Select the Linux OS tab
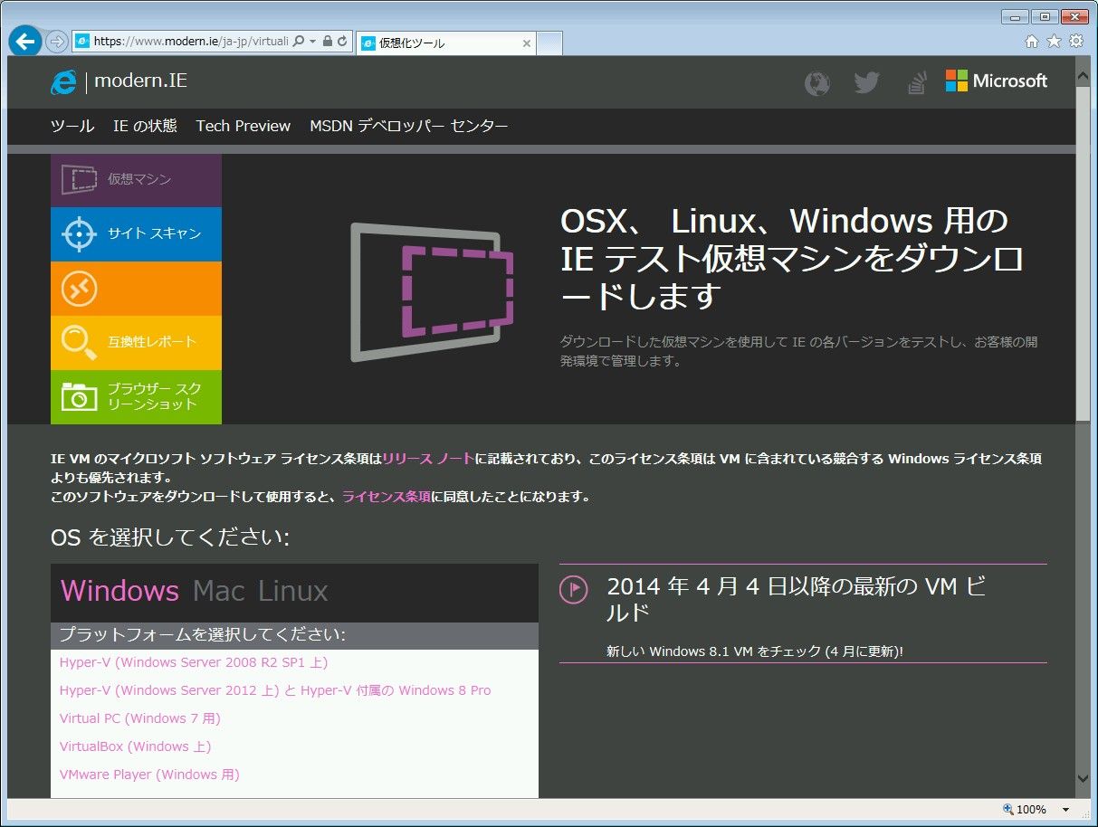 click(293, 591)
